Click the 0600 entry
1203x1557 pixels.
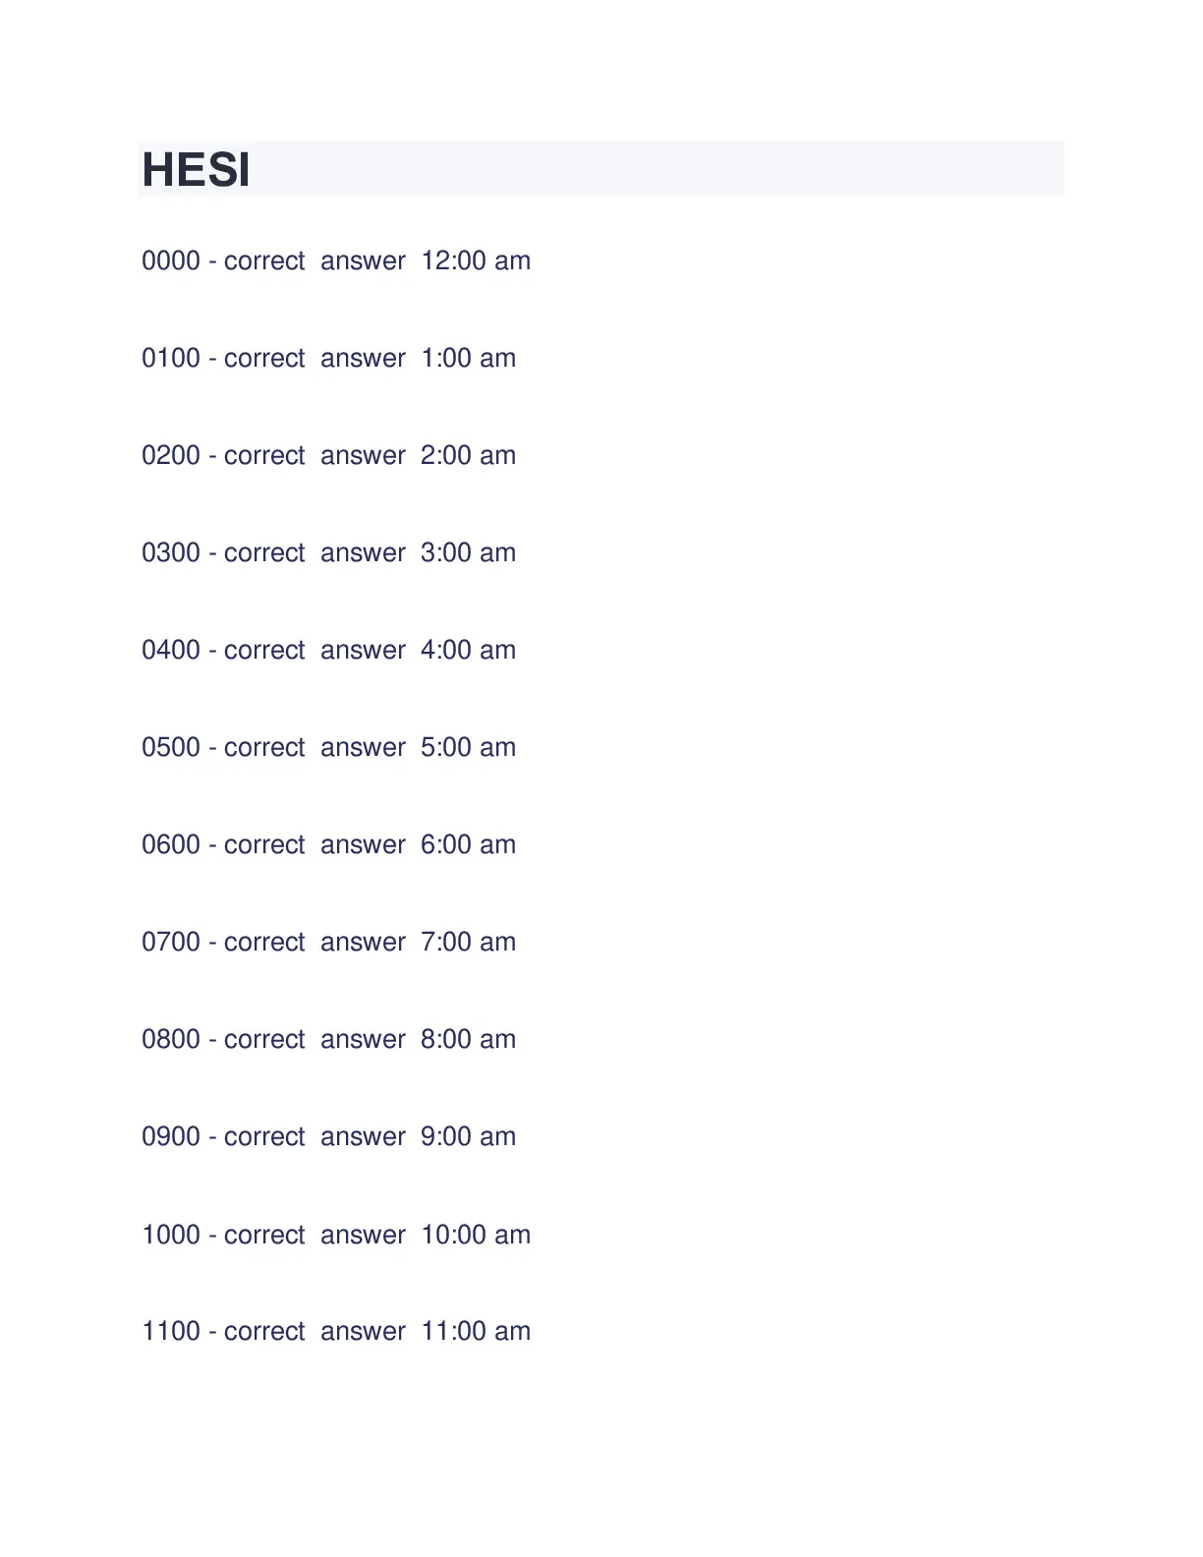pos(329,844)
